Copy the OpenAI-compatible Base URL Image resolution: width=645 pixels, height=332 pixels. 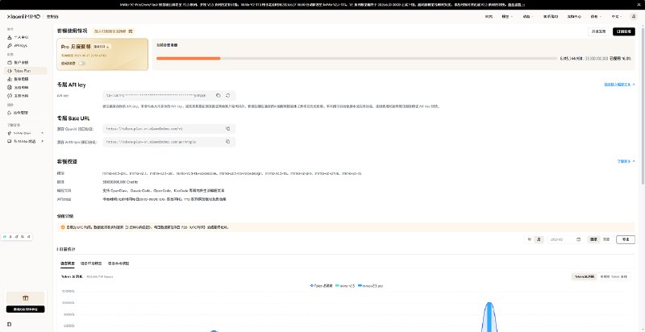click(227, 129)
